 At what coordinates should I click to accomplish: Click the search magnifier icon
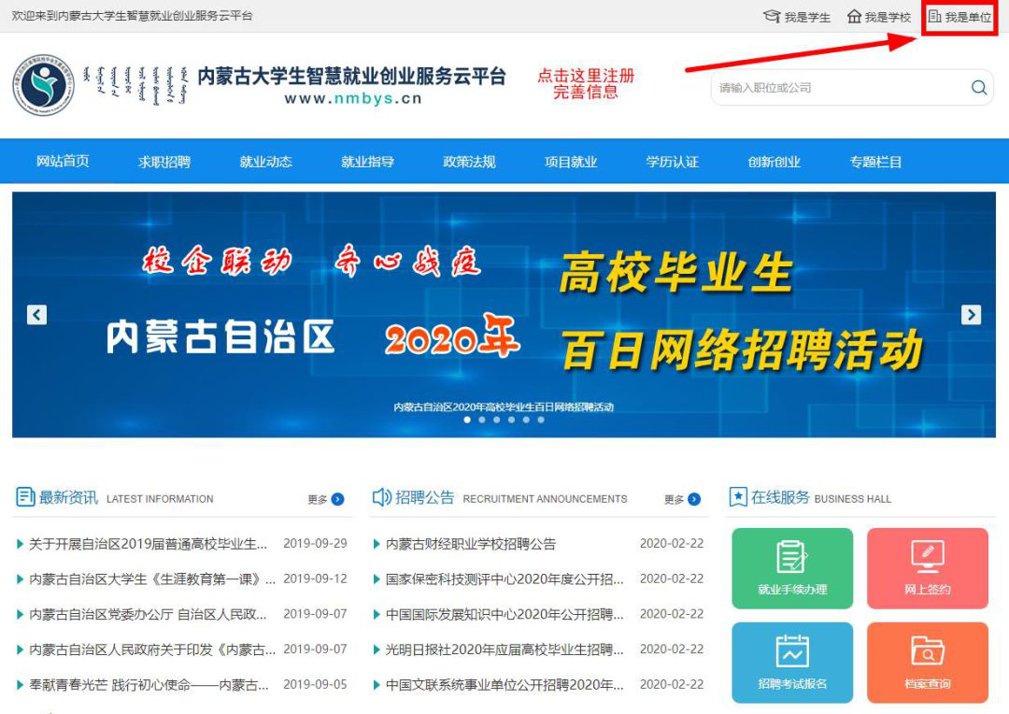tap(978, 88)
